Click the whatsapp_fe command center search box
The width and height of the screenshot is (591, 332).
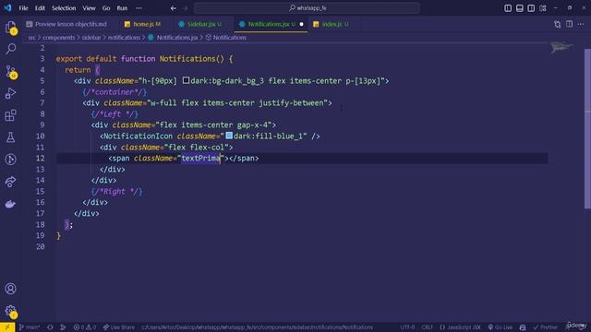point(307,8)
